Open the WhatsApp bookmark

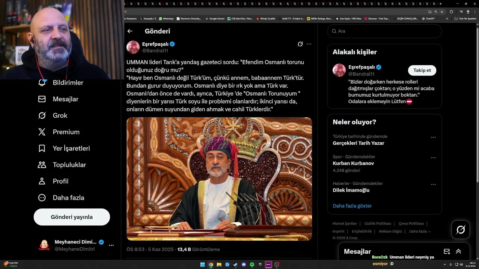(x=166, y=18)
